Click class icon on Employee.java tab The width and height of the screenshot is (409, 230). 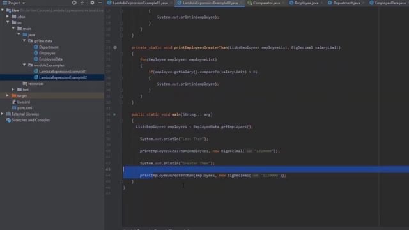[x=291, y=3]
